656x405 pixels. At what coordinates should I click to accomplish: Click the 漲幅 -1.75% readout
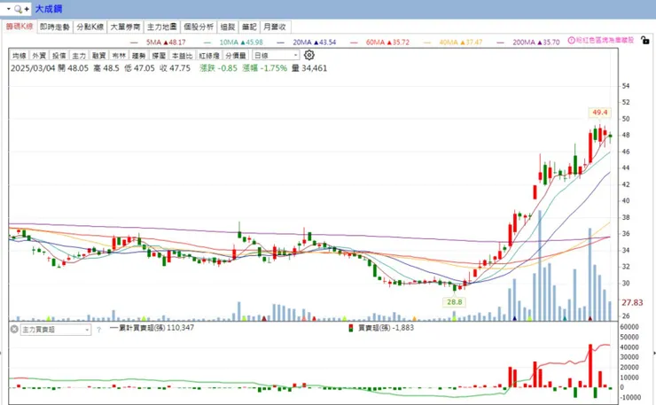click(x=264, y=68)
